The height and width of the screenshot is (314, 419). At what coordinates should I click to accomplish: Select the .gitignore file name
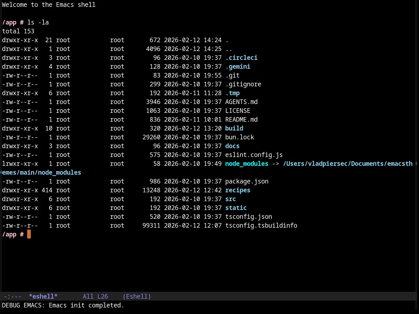(x=243, y=84)
